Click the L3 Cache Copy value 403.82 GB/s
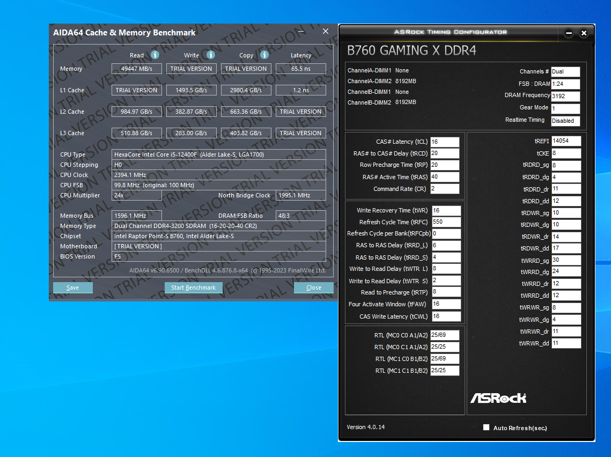 click(x=246, y=133)
